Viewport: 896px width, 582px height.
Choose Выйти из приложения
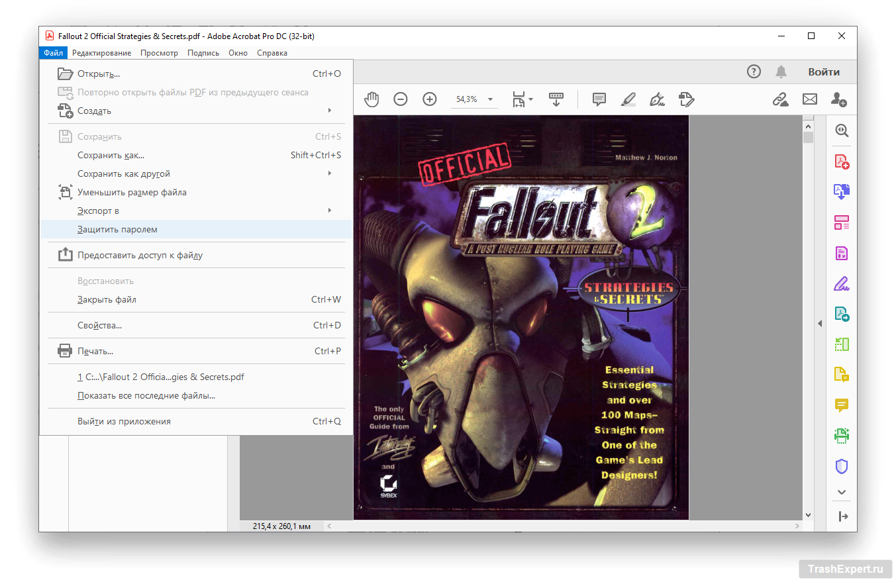tap(197, 421)
